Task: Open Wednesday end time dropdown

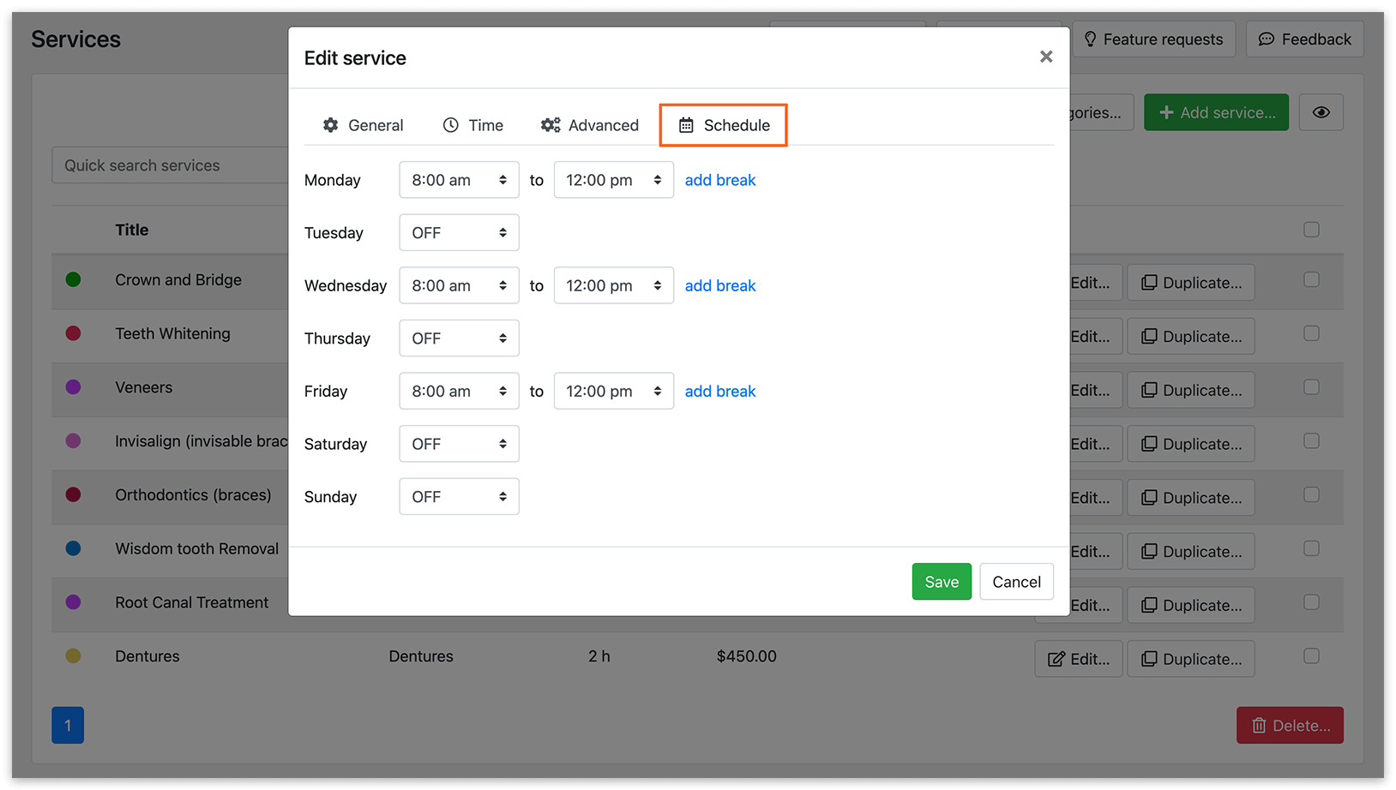Action: (x=614, y=285)
